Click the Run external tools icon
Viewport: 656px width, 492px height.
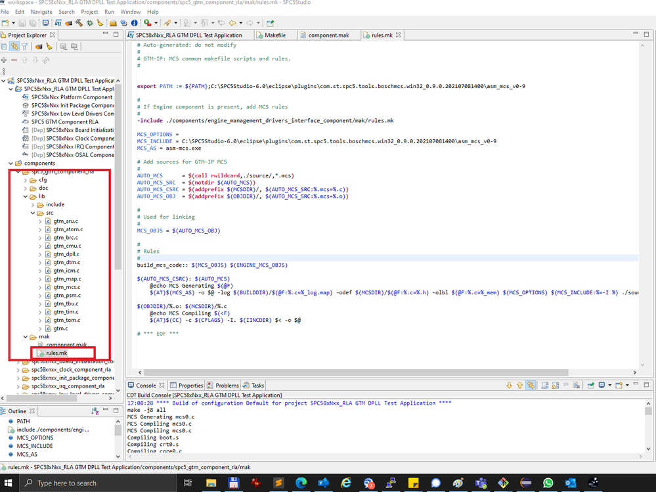(147, 23)
